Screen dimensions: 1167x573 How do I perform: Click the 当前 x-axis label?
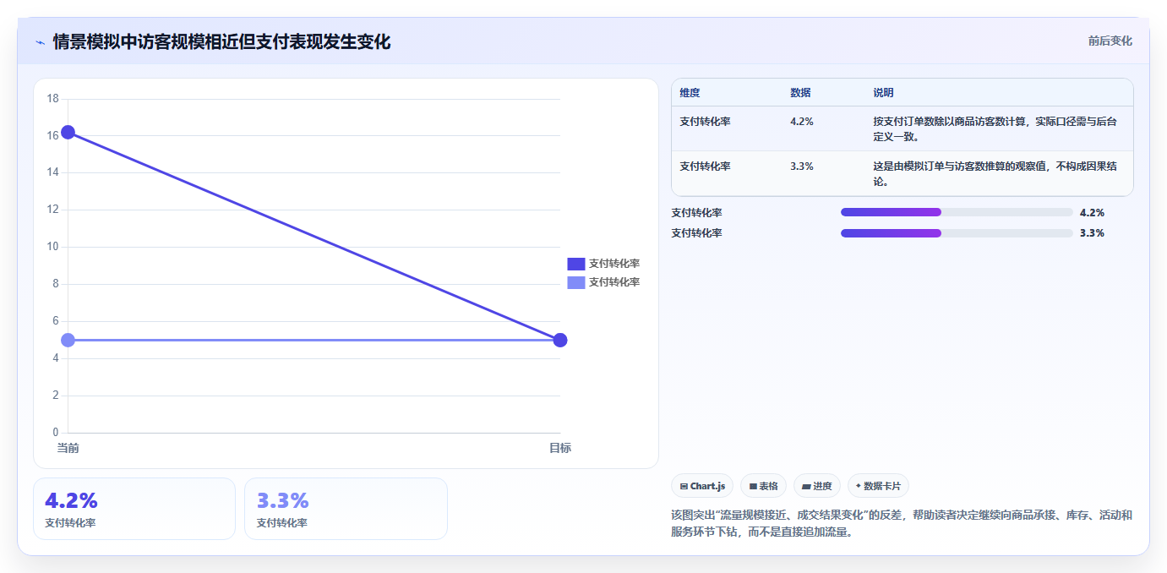click(x=68, y=448)
